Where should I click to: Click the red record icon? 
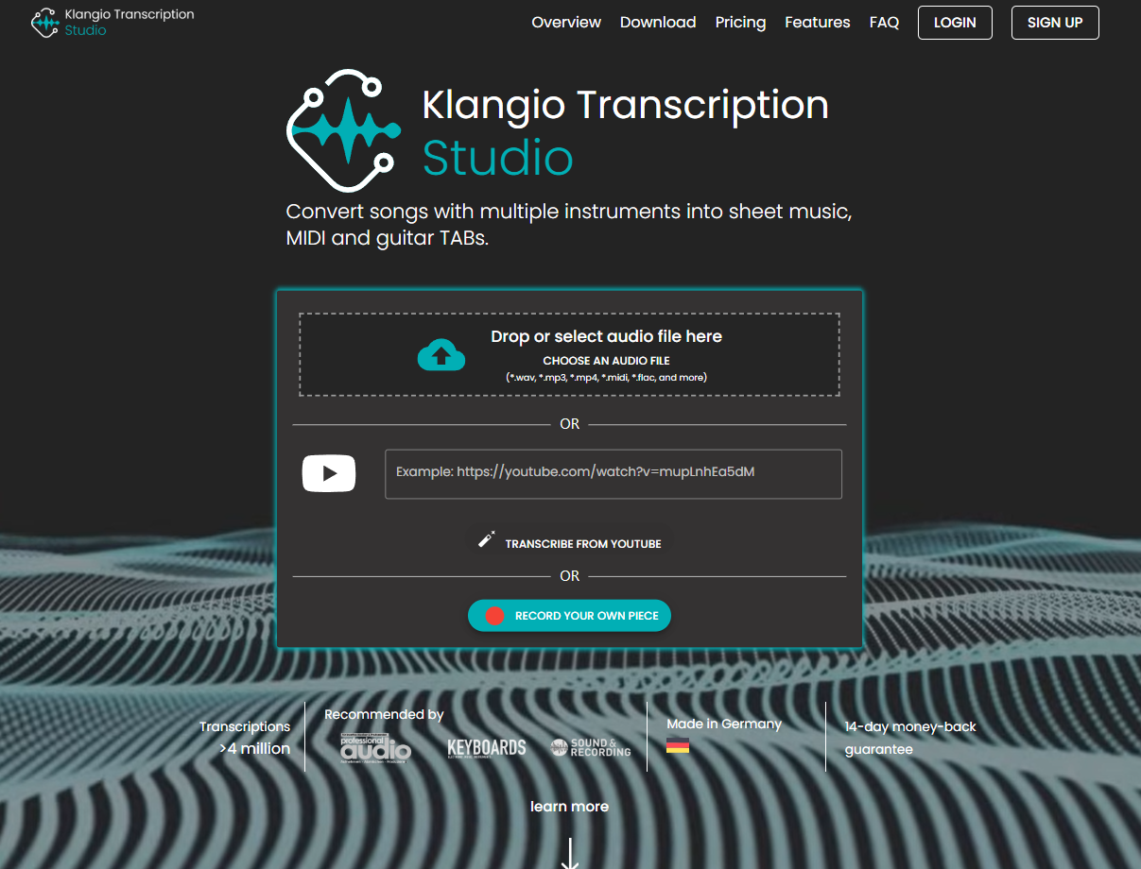493,615
